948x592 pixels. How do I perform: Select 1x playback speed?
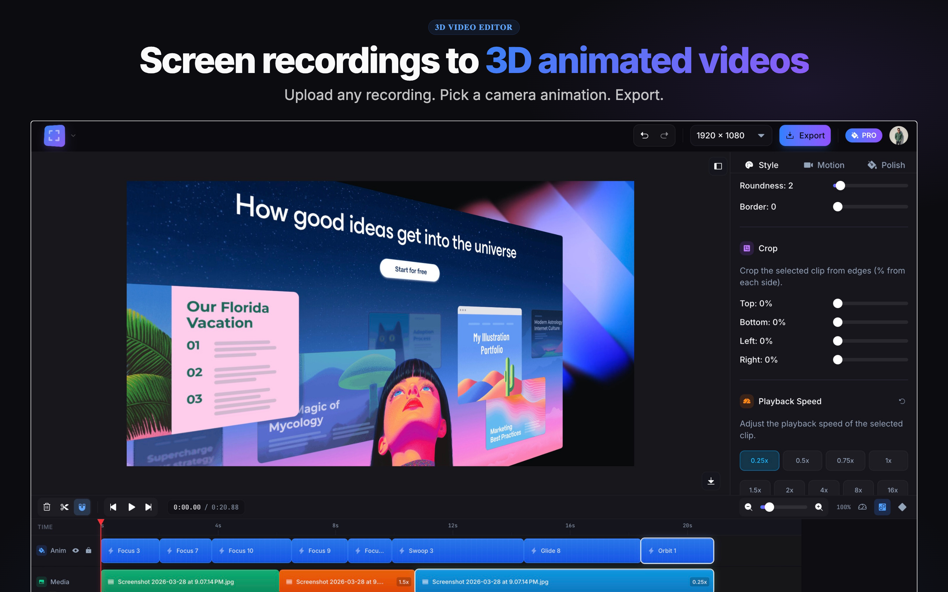pos(888,460)
